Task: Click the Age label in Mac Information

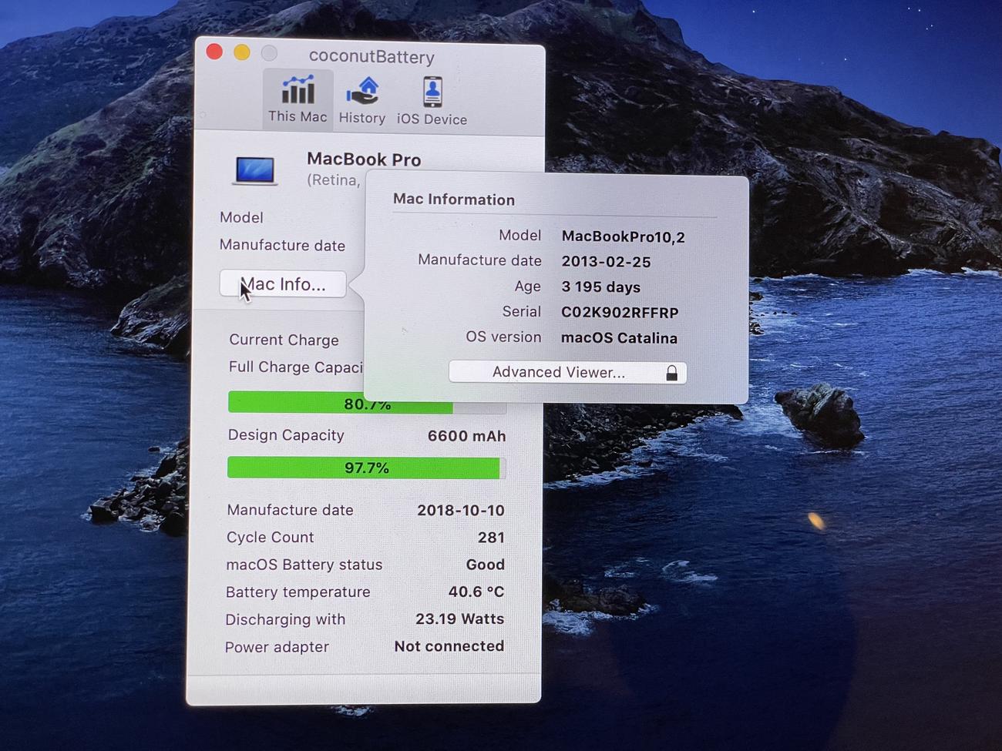Action: point(527,286)
